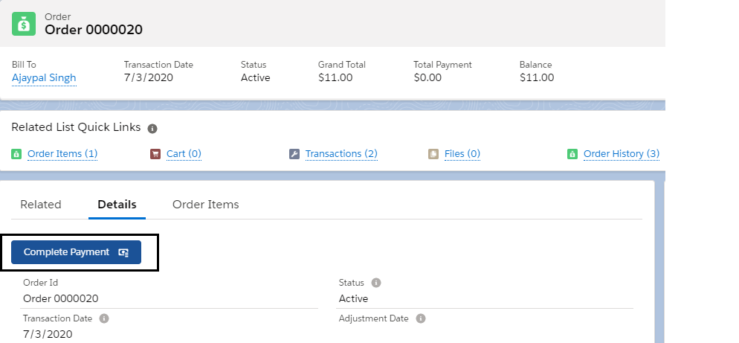Click the Transactions wrench icon

point(294,154)
